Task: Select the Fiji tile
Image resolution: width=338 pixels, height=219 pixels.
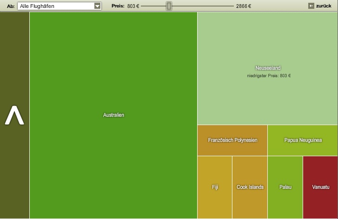Action: (x=215, y=187)
